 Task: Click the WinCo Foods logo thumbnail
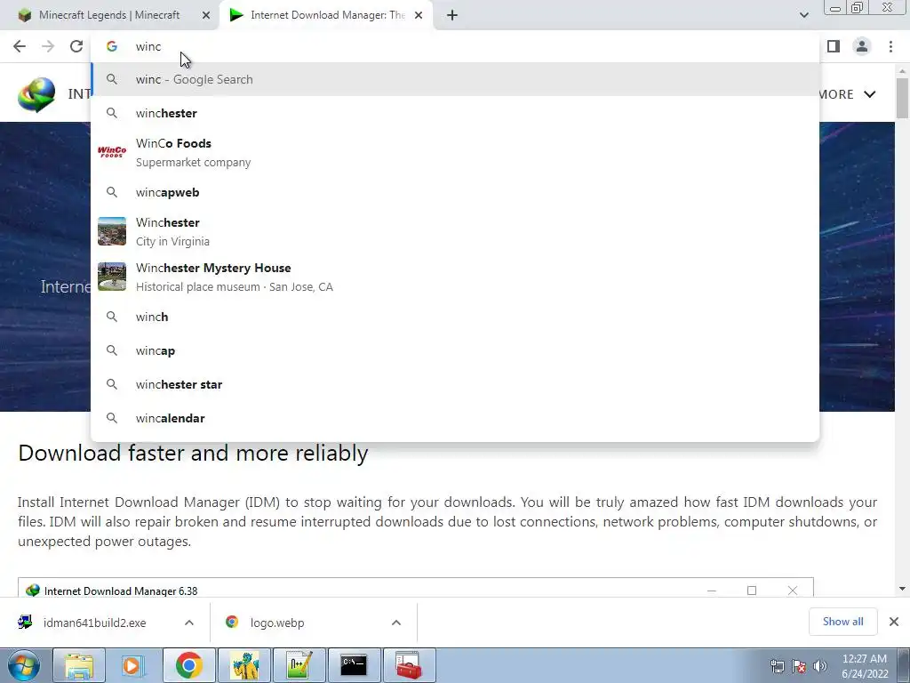click(111, 152)
